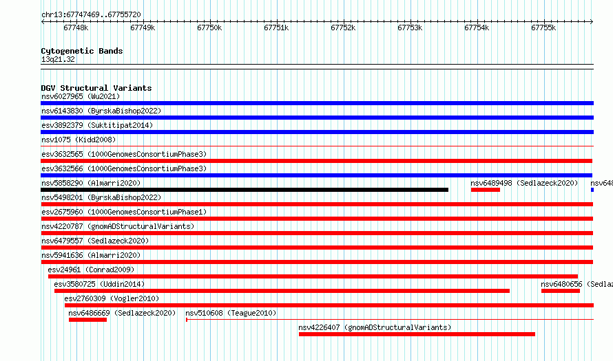Click the nsv6027965 (Wu2021) label
This screenshot has width=613, height=361.
(81, 96)
